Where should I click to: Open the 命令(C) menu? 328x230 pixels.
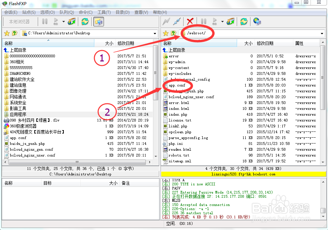point(85,12)
